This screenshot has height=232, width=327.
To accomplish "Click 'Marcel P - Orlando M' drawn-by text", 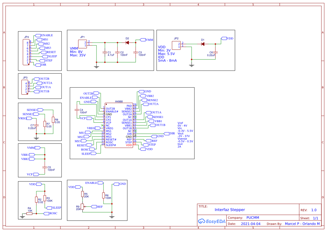I will (302, 224).
